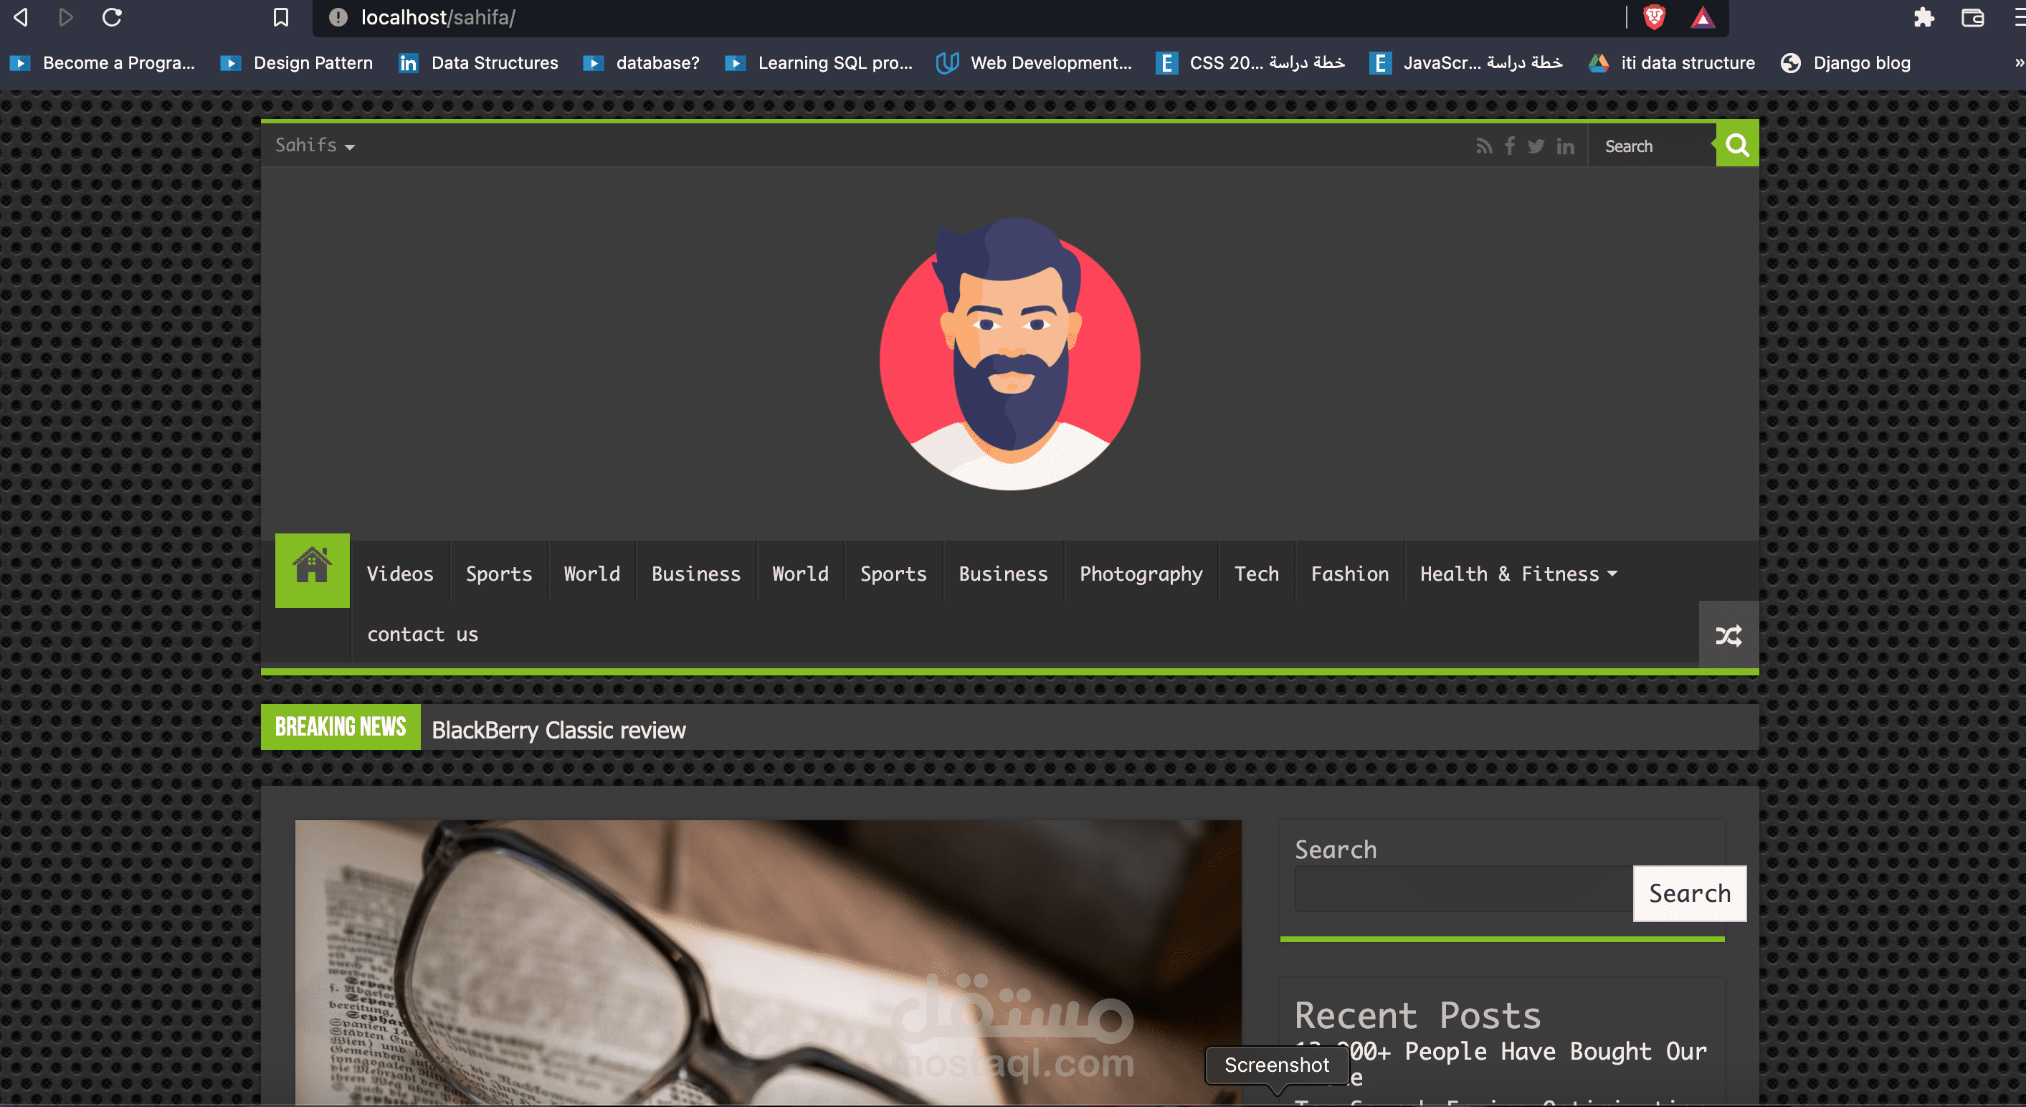View site information icon beside the URL
The image size is (2026, 1107).
338,17
